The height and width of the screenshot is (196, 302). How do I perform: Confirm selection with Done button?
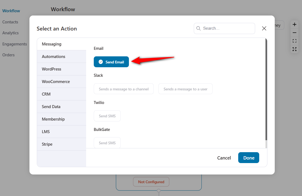pos(249,158)
